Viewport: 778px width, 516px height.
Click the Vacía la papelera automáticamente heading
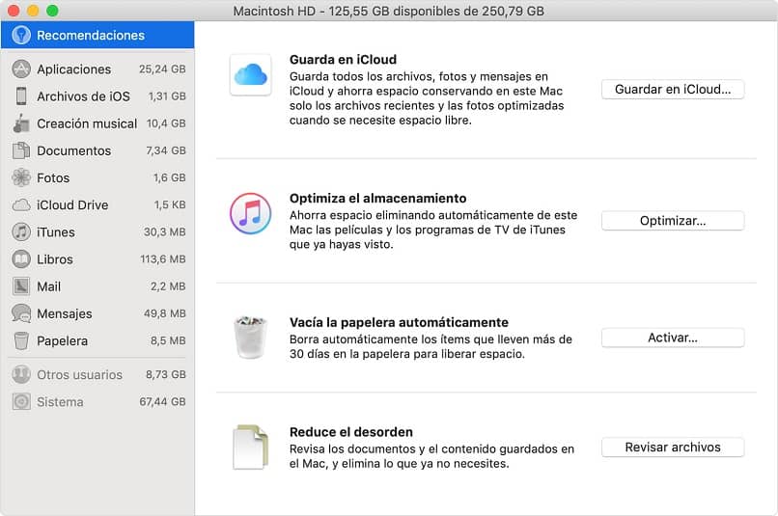click(x=399, y=322)
